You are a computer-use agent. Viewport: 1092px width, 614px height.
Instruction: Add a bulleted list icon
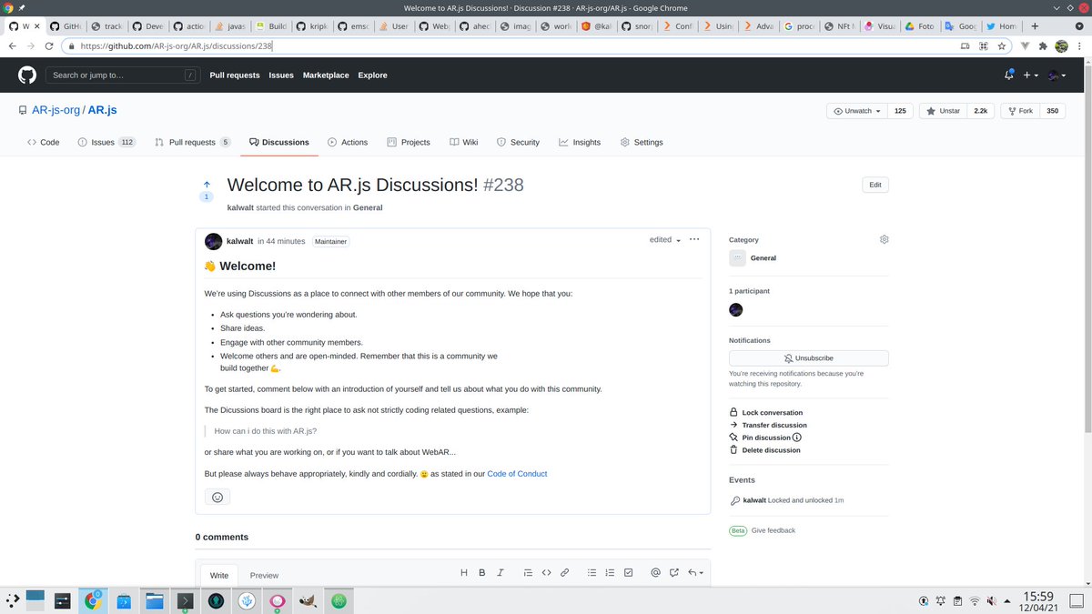point(591,573)
